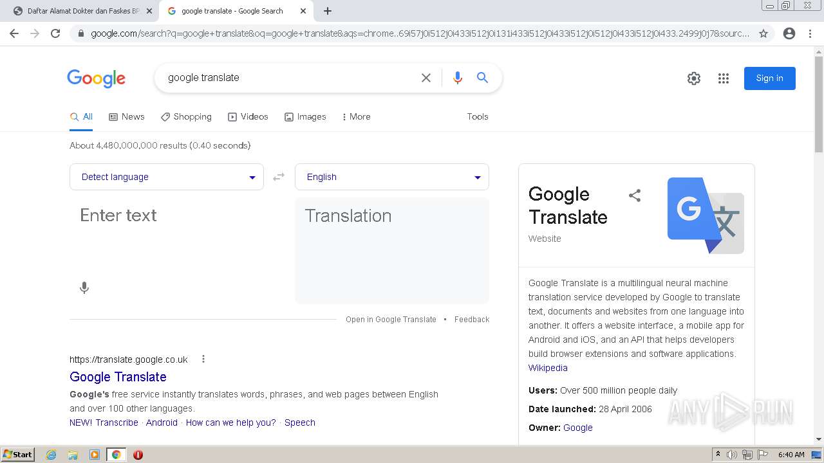Share the Google Translate knowledge panel
824x463 pixels.
click(635, 195)
